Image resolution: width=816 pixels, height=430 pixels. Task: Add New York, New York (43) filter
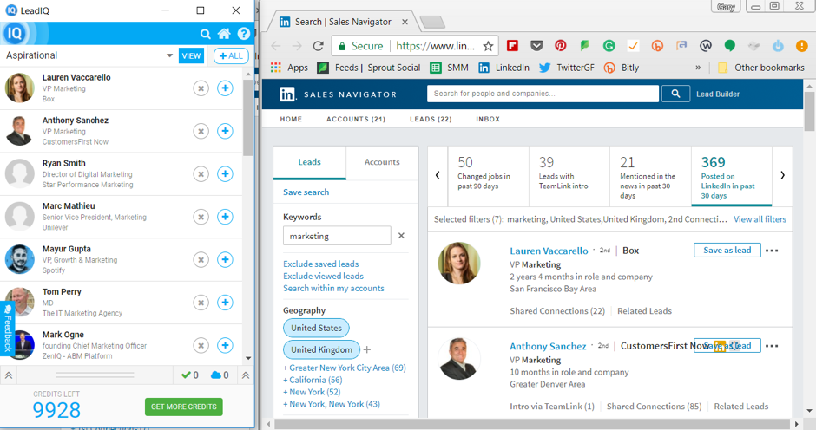[x=332, y=404]
